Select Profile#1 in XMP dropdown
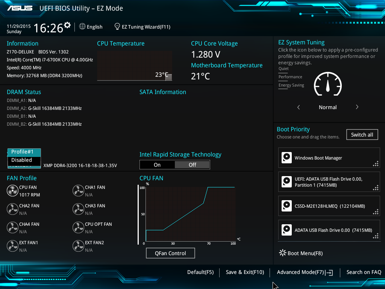385x289 pixels. click(24, 152)
